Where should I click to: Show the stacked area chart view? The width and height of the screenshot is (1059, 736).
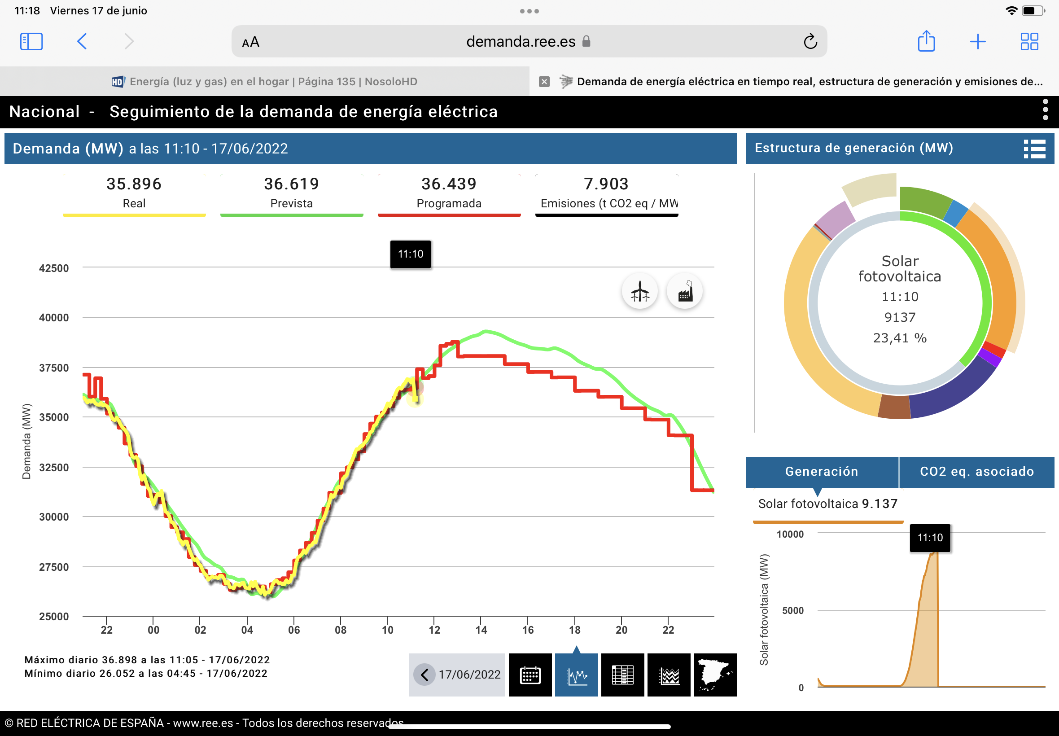tap(669, 675)
